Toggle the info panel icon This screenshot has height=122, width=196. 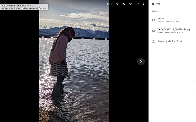pyautogui.click(x=137, y=4)
